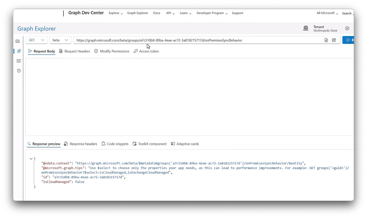This screenshot has height=218, width=367.
Task: Click the Graph Explorer heading
Action: [x=36, y=29]
